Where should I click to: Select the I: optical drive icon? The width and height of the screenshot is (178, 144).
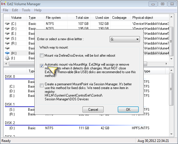pyautogui.click(x=7, y=58)
